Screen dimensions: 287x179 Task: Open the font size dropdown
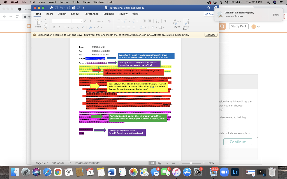tap(81, 21)
